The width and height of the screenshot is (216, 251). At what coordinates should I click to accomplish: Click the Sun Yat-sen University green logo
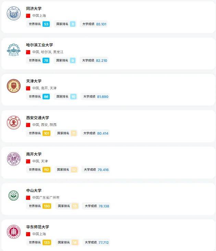tap(14, 195)
